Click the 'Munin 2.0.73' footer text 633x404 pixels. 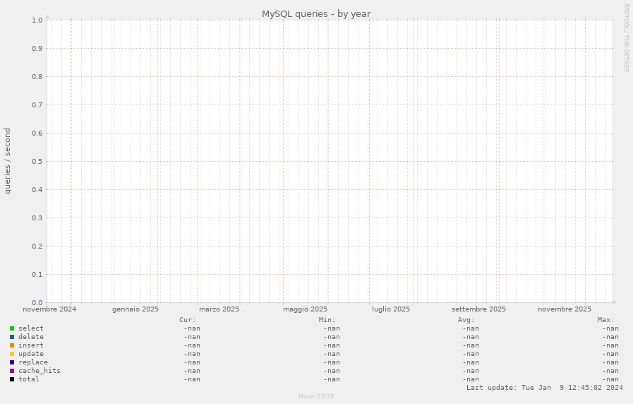coord(316,396)
